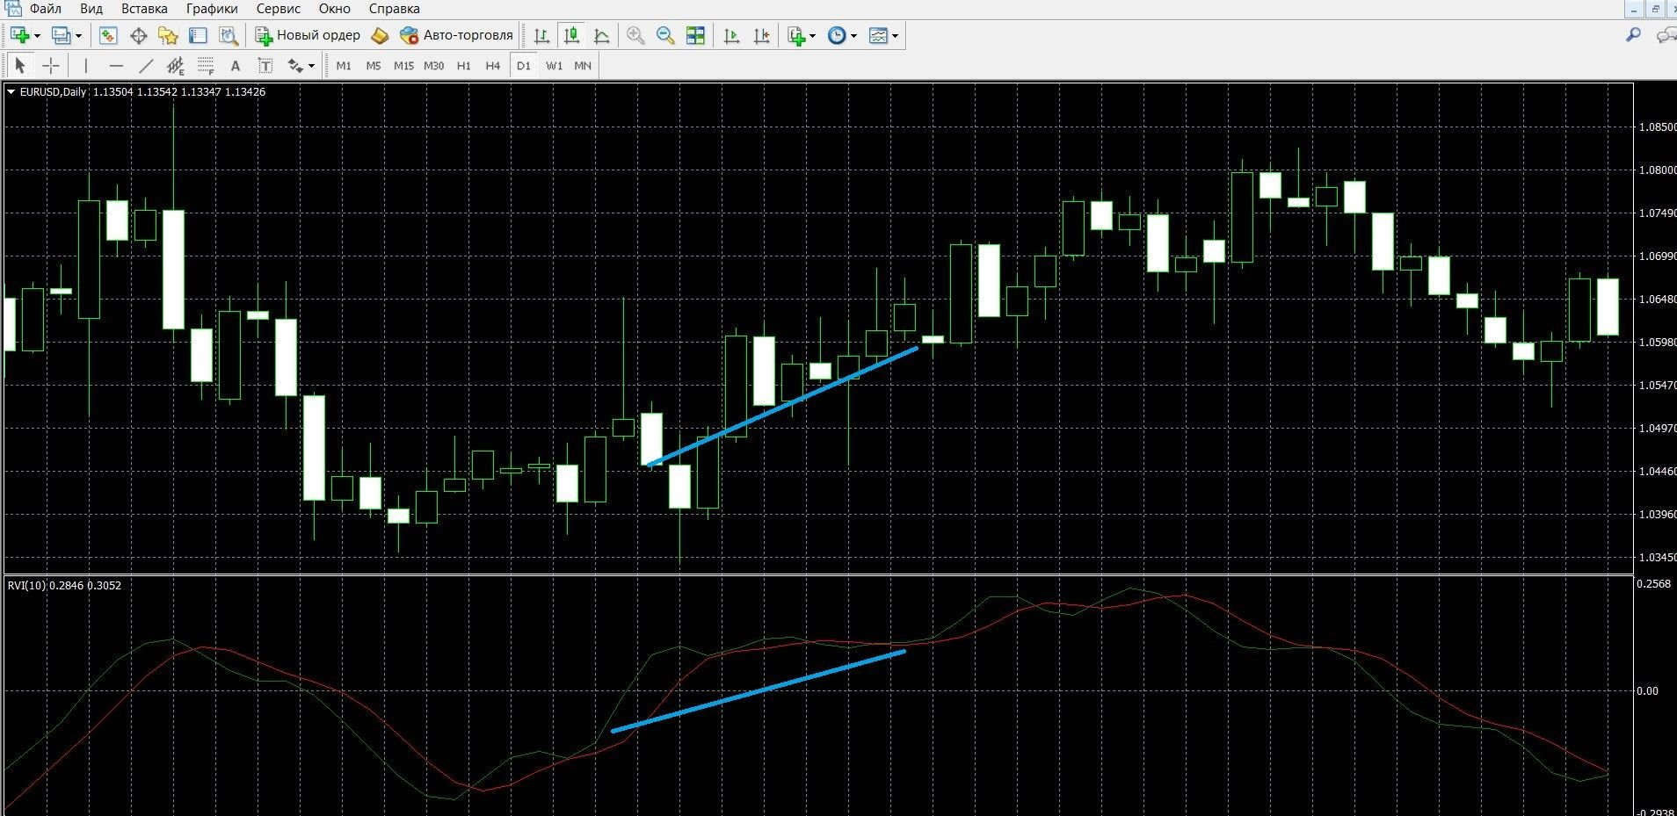Select the Text tool
The width and height of the screenshot is (1677, 816).
(235, 66)
